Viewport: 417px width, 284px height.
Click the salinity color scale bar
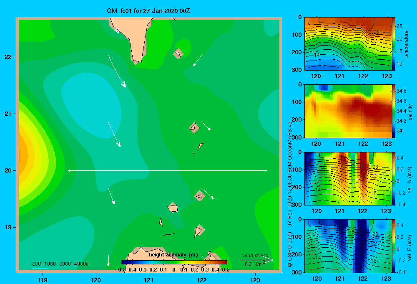point(394,111)
